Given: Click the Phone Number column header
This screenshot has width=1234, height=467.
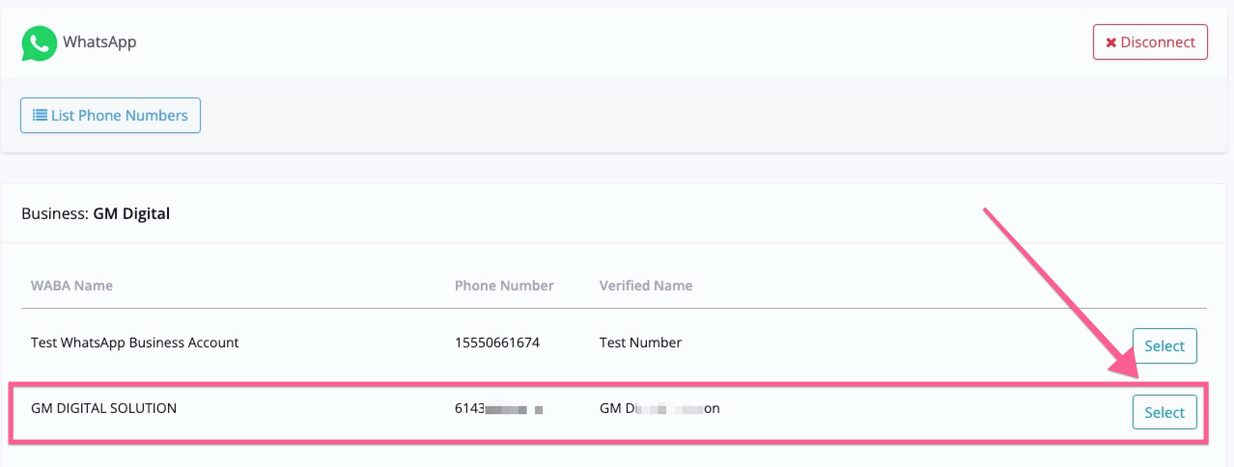Looking at the screenshot, I should [x=504, y=286].
